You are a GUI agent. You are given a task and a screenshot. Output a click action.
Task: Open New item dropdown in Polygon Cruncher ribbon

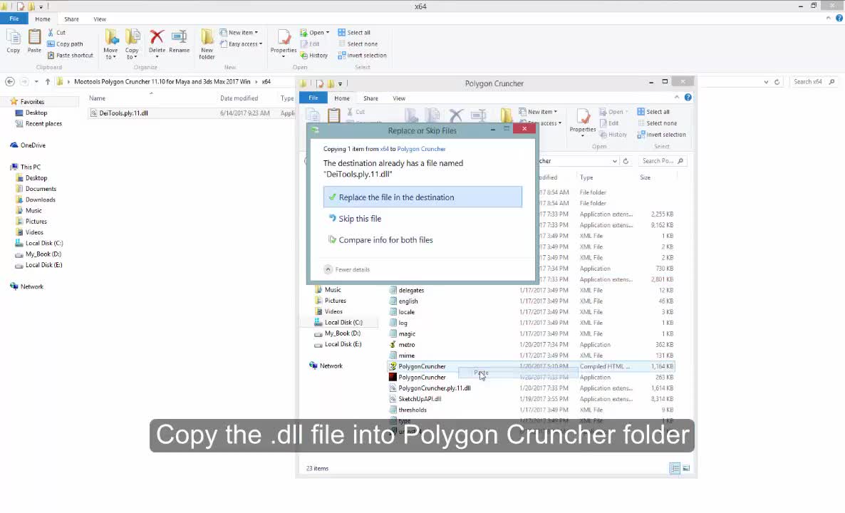click(x=539, y=112)
